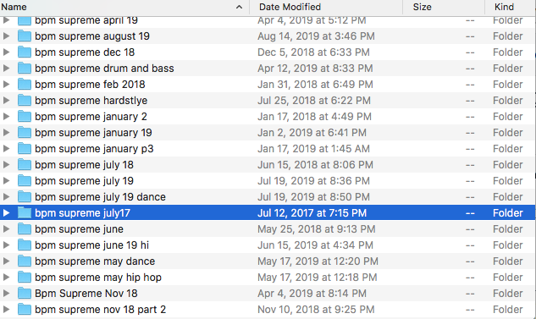Click the date Jul 12, 2017 at 7:15 PM
The image size is (536, 319).
click(312, 212)
